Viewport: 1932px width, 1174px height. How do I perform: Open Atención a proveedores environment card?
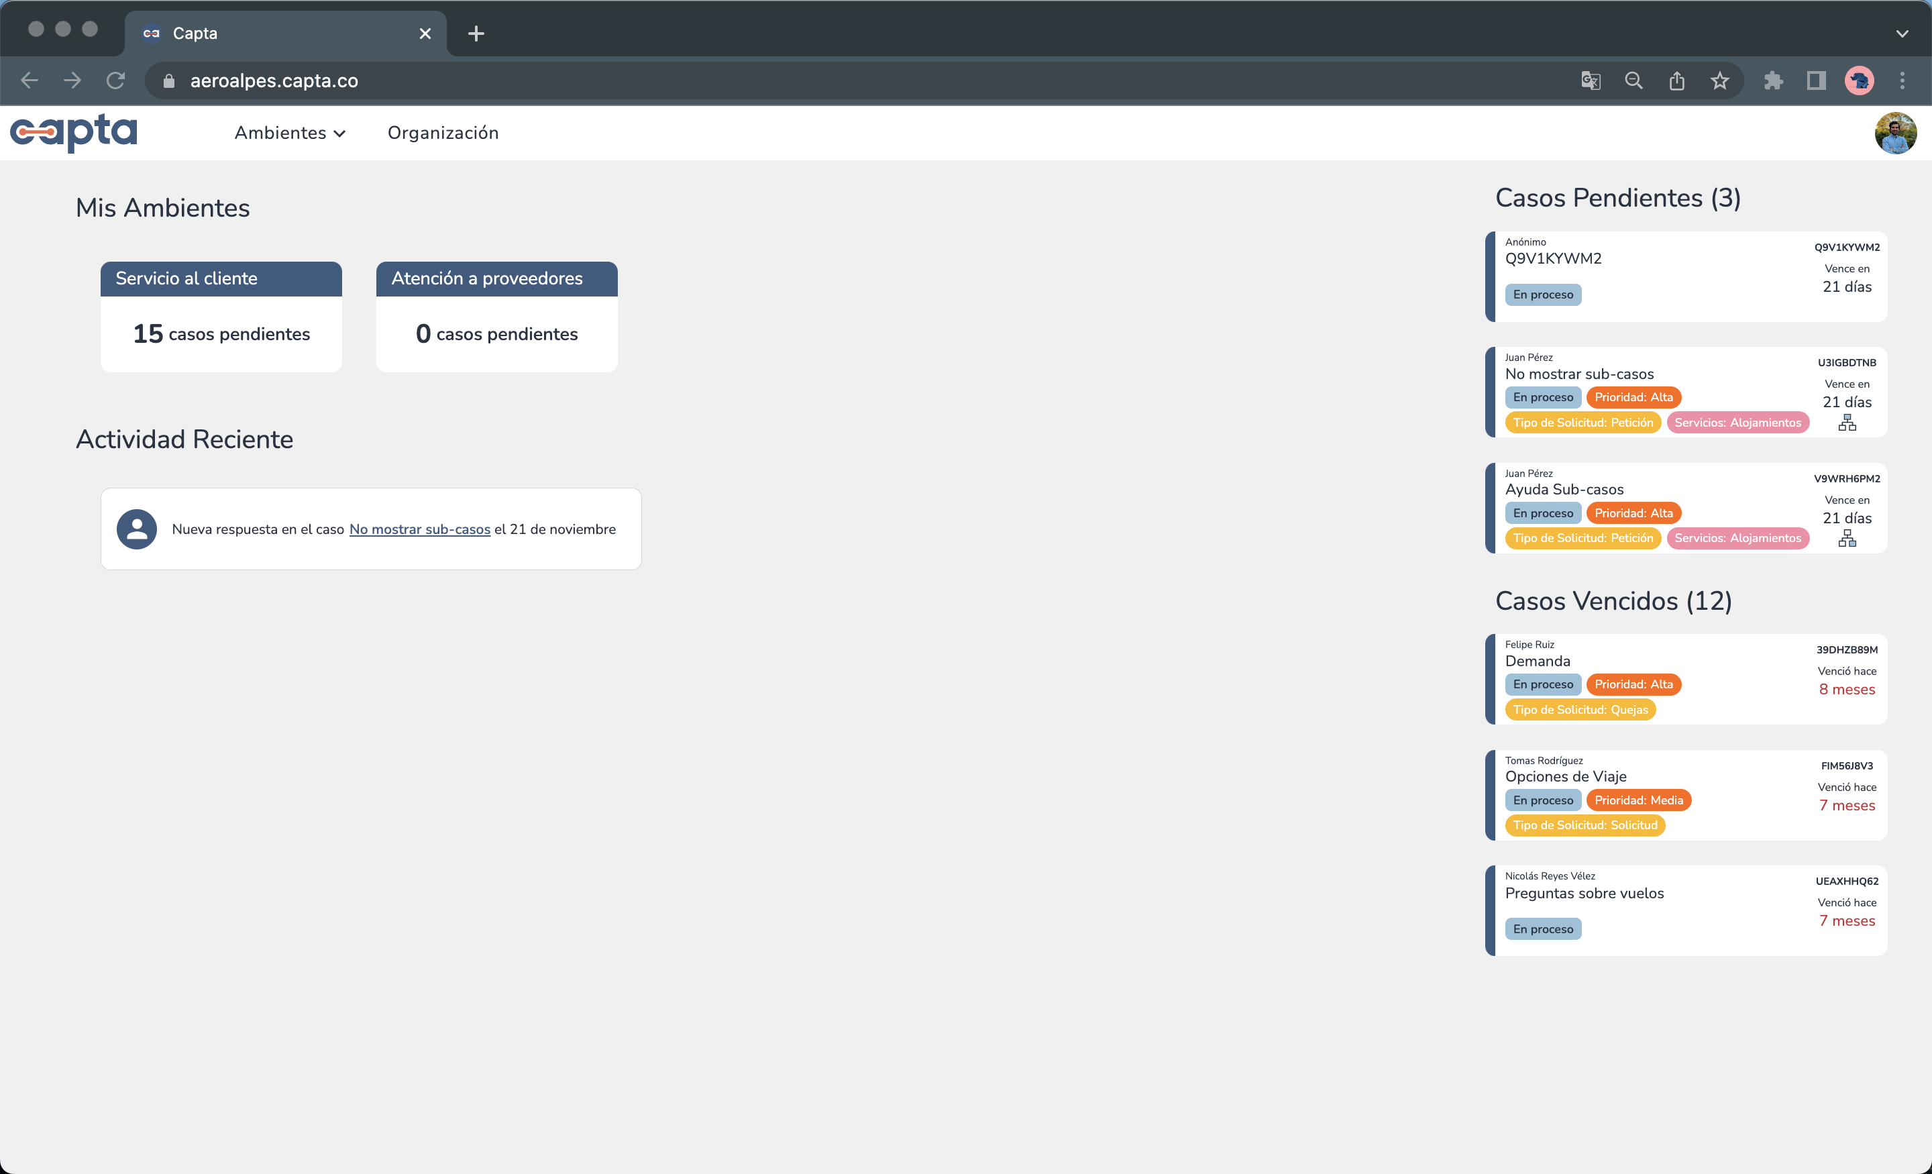click(x=496, y=316)
